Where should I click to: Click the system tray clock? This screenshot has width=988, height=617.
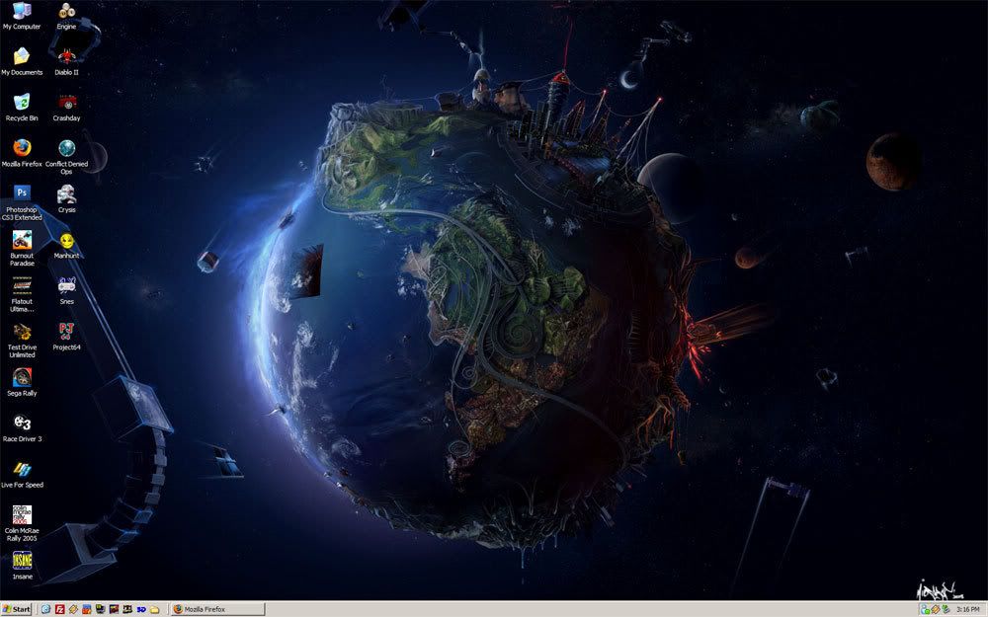coord(968,609)
